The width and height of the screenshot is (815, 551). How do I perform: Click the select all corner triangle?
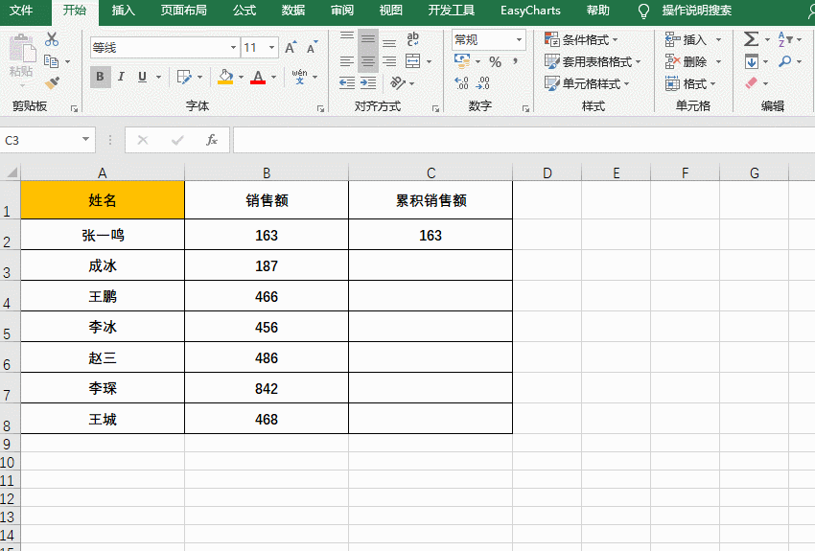tap(11, 172)
